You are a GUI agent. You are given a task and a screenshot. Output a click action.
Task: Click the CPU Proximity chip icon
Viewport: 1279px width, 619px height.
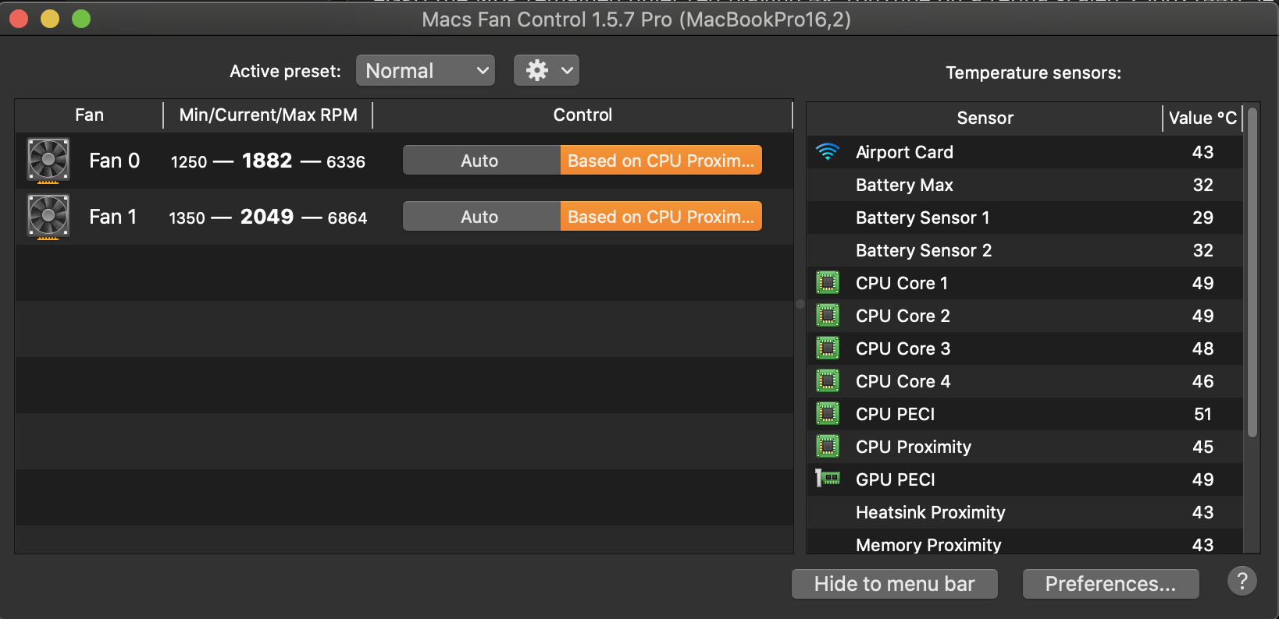pyautogui.click(x=828, y=447)
